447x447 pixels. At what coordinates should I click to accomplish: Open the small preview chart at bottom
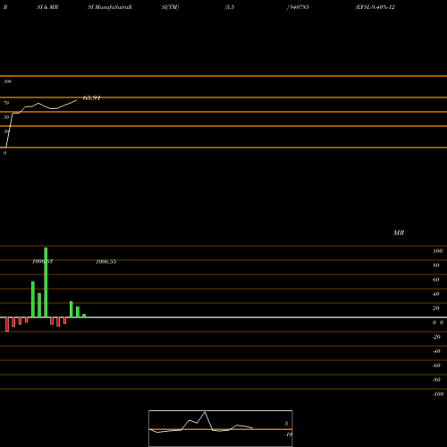221,428
